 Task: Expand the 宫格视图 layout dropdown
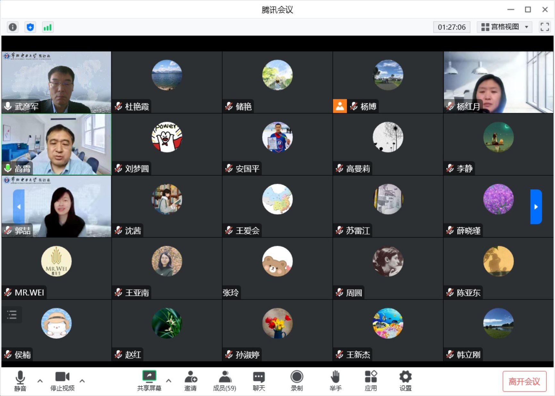point(526,27)
